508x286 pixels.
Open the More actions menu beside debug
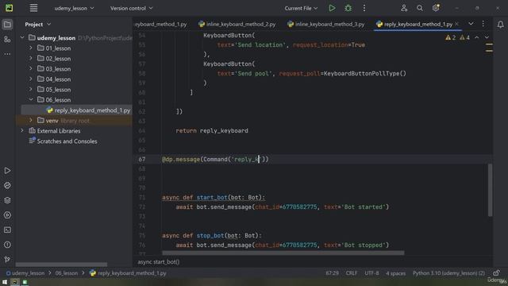(x=364, y=8)
